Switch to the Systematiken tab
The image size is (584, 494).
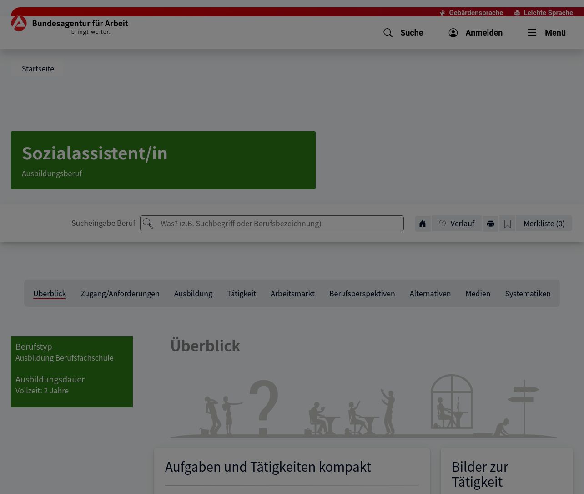coord(528,294)
